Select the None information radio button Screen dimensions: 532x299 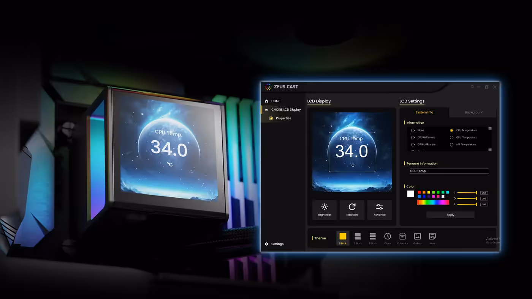(x=413, y=130)
